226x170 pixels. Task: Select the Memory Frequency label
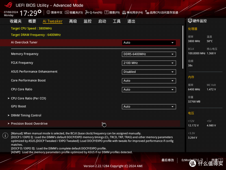25,54
